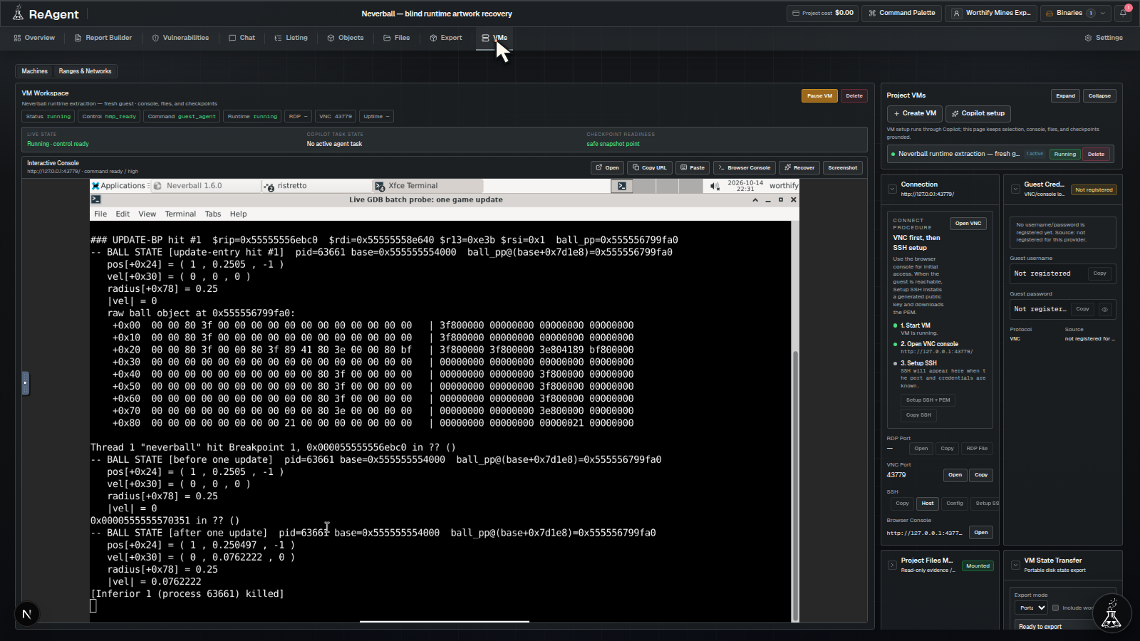Open the Chat tab
This screenshot has height=641, width=1140.
pyautogui.click(x=242, y=38)
